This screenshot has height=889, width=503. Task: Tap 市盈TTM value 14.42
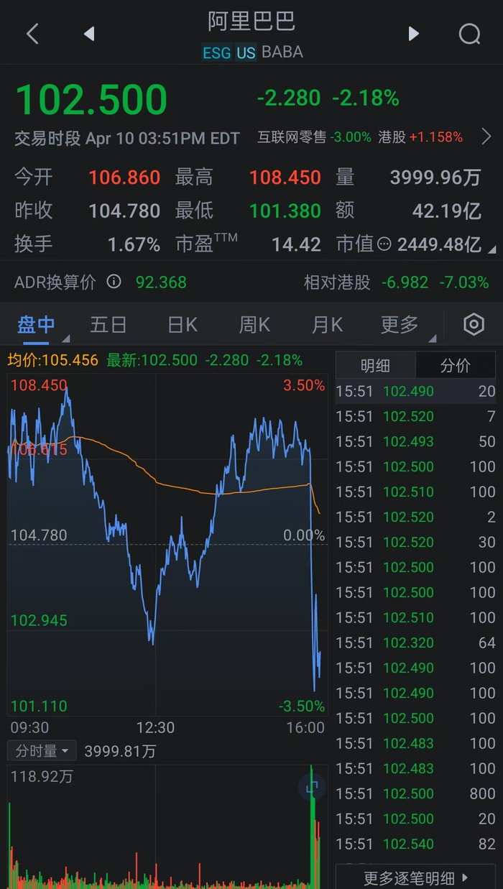pyautogui.click(x=296, y=244)
